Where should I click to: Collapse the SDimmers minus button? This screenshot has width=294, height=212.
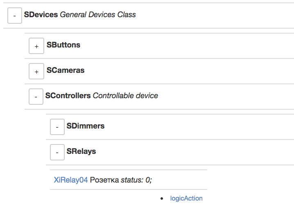57,127
